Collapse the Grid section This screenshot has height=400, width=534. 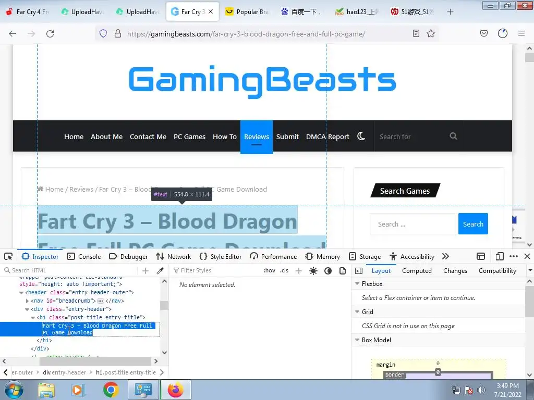coord(357,312)
